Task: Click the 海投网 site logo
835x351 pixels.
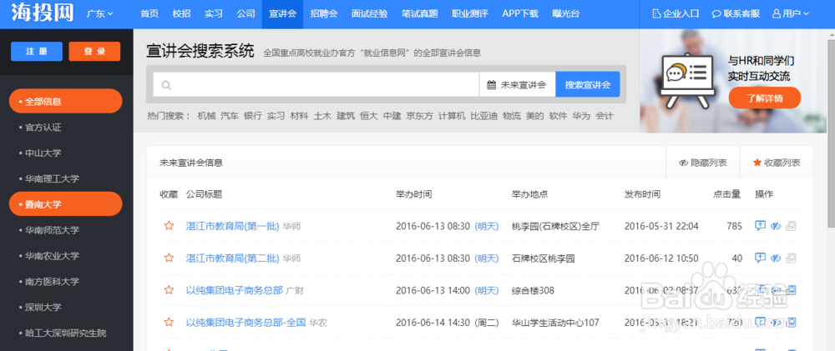Action: 43,13
